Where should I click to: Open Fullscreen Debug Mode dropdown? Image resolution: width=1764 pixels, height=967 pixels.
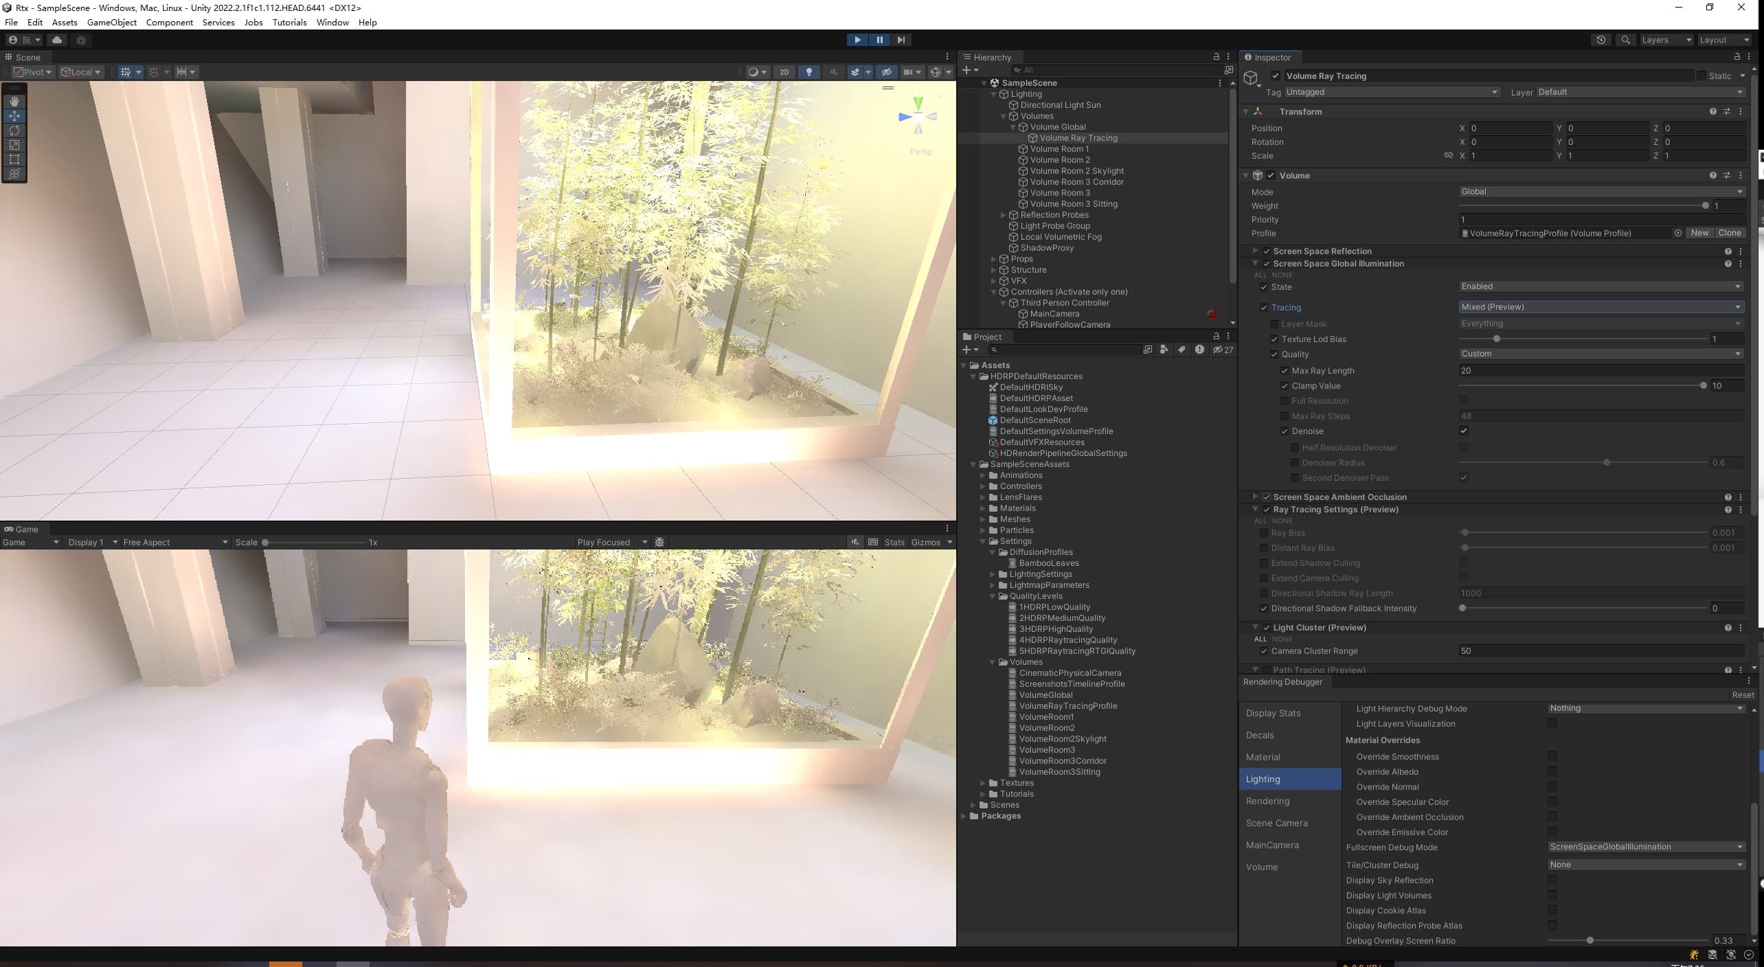pos(1647,847)
